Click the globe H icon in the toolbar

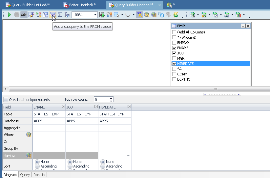[154, 15]
